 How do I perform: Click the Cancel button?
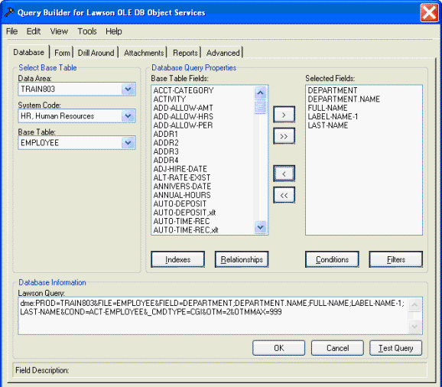coord(337,348)
